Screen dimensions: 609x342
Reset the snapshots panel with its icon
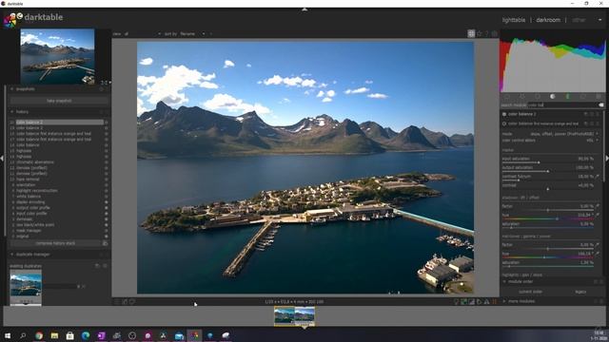pos(102,89)
